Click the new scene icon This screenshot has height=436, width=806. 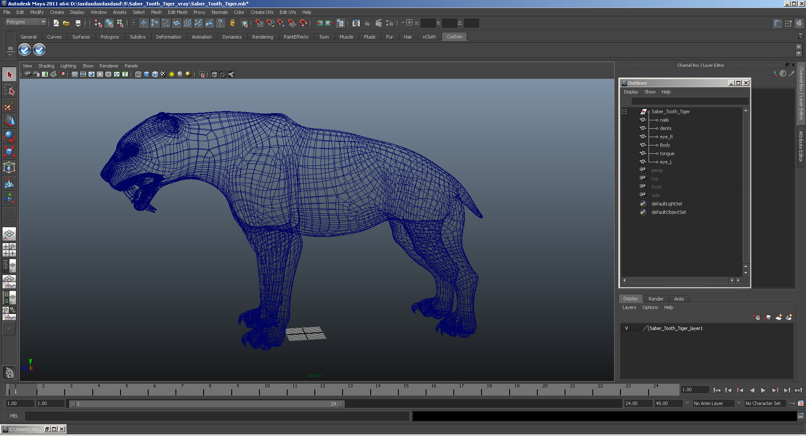point(56,23)
